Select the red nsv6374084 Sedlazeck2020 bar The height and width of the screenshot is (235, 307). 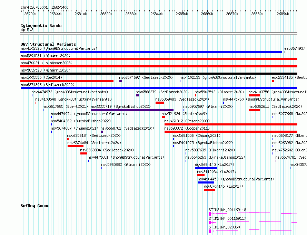(x=76, y=146)
